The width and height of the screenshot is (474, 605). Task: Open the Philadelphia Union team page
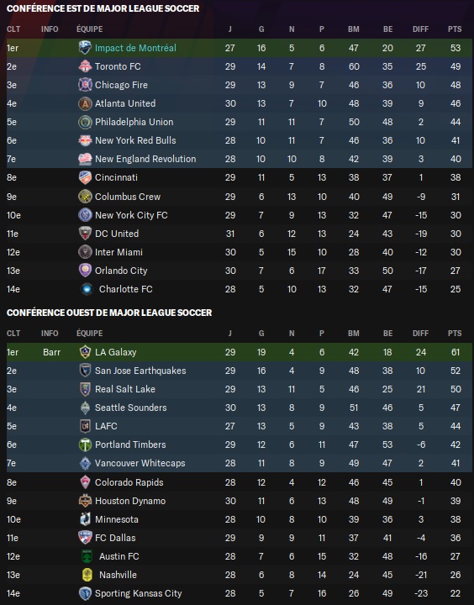[x=134, y=122]
